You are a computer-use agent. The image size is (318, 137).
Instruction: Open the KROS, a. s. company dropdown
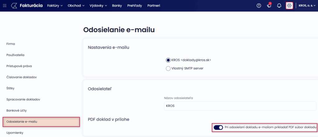click(x=307, y=6)
